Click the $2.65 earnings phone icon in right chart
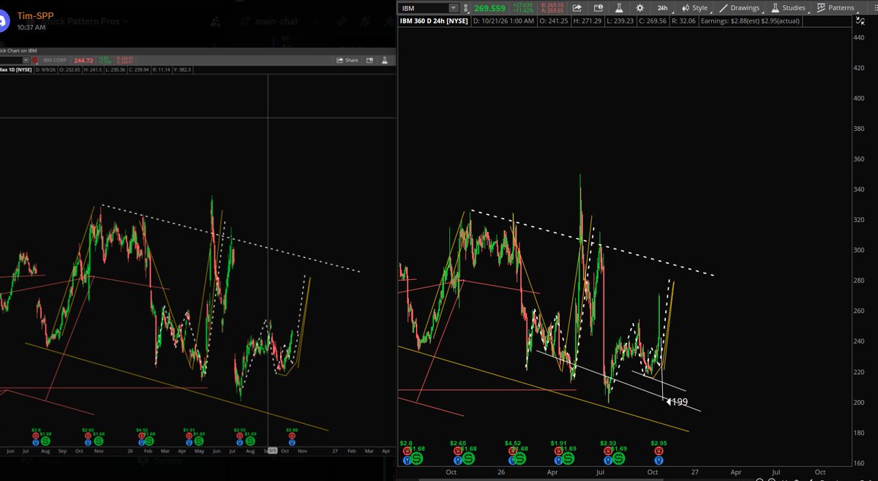Screen dimensions: 878x481 point(458,451)
